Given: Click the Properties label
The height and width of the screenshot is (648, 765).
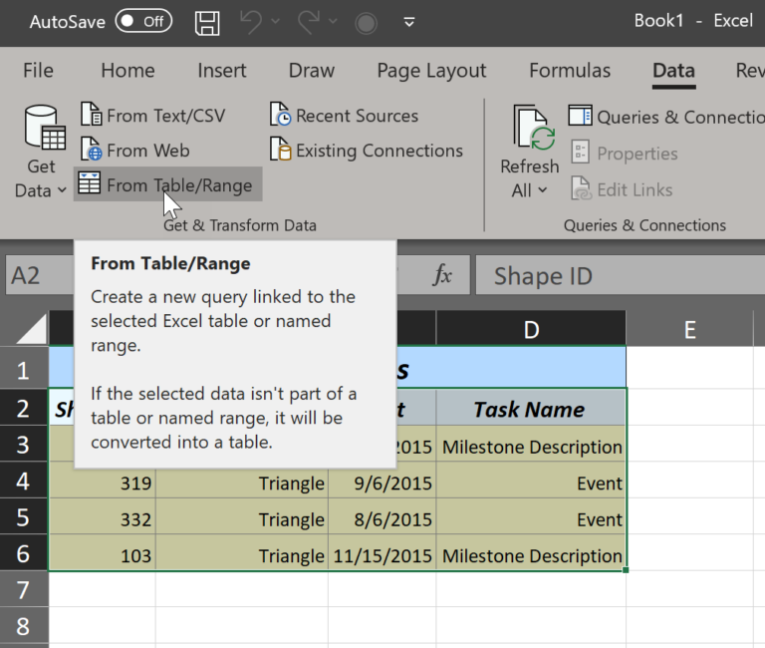Looking at the screenshot, I should coord(637,154).
